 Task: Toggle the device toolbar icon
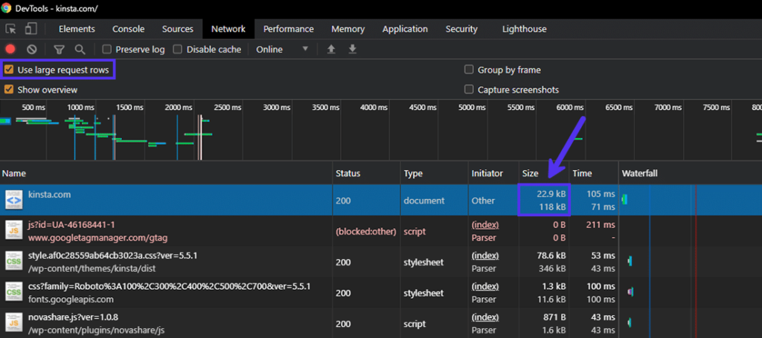point(31,29)
